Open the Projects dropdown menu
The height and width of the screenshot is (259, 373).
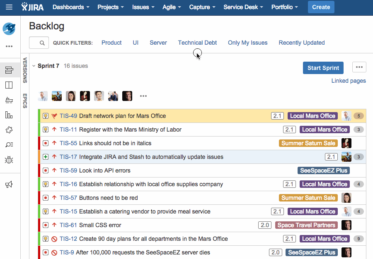click(111, 7)
